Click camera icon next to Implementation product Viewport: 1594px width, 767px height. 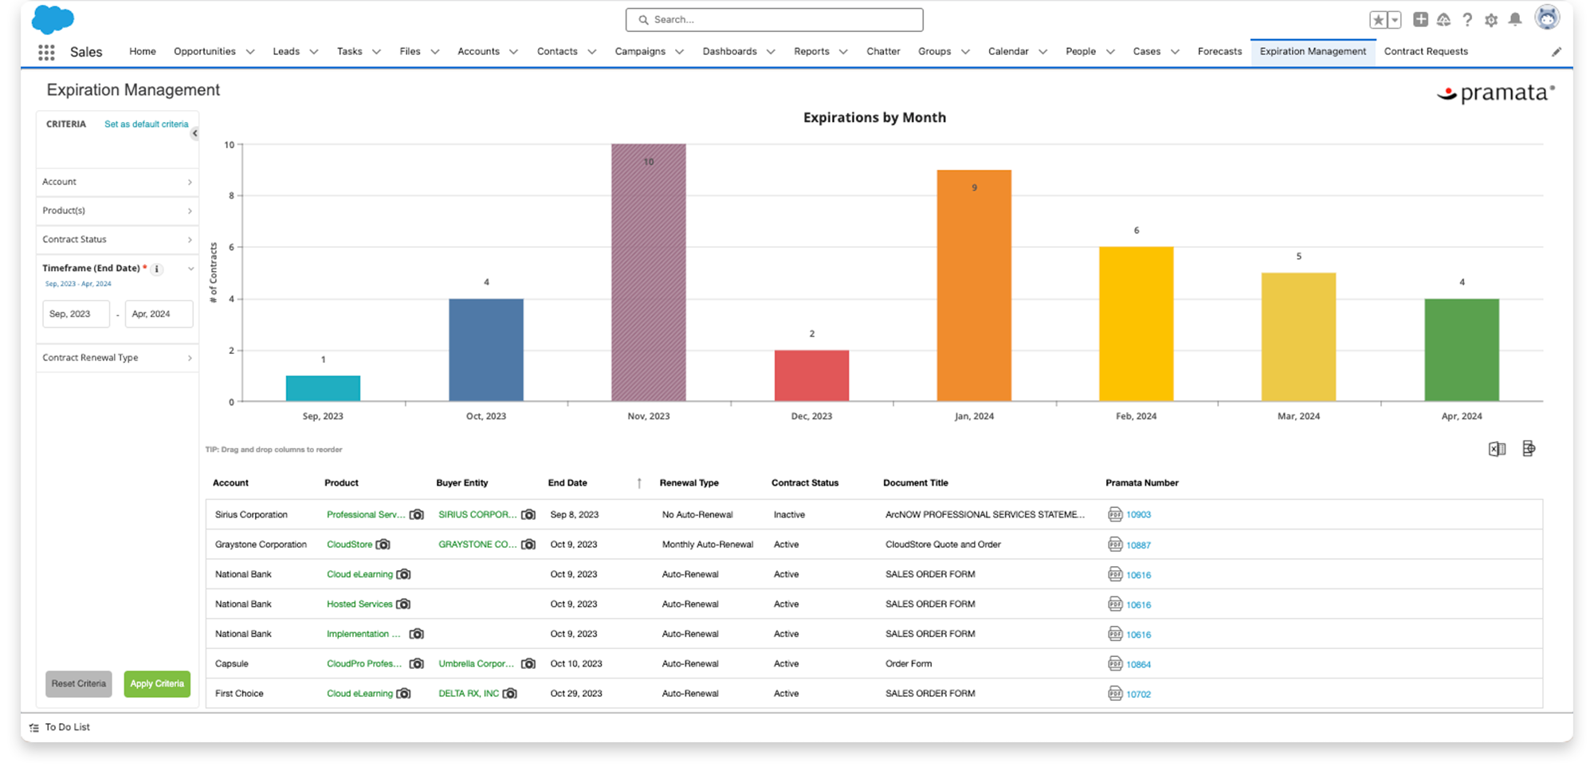click(x=417, y=634)
